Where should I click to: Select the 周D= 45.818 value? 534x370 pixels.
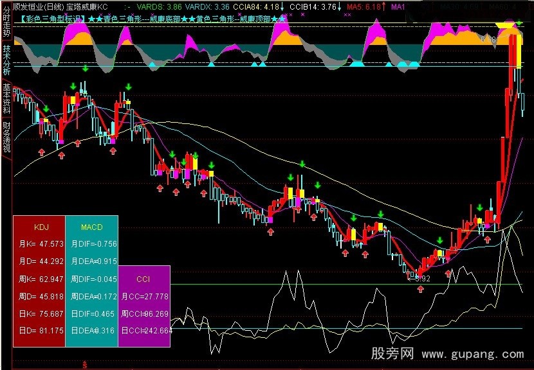pyautogui.click(x=41, y=296)
